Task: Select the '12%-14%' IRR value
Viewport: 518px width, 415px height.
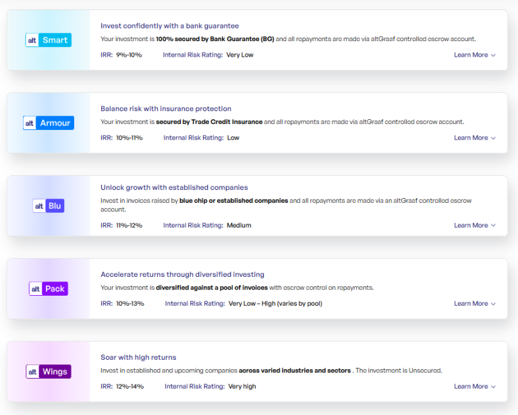Action: (129, 386)
